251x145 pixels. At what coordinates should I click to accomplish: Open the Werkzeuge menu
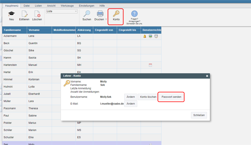[x=67, y=6]
